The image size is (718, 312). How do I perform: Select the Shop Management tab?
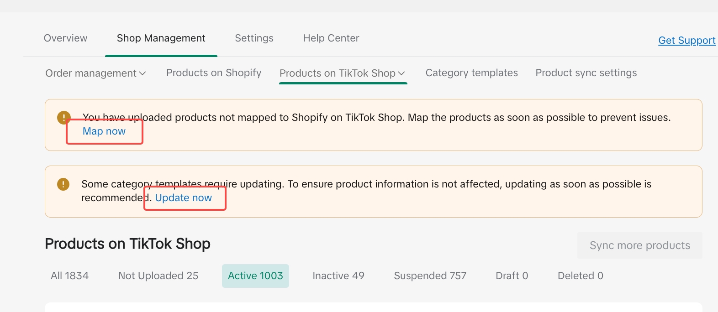pyautogui.click(x=161, y=38)
